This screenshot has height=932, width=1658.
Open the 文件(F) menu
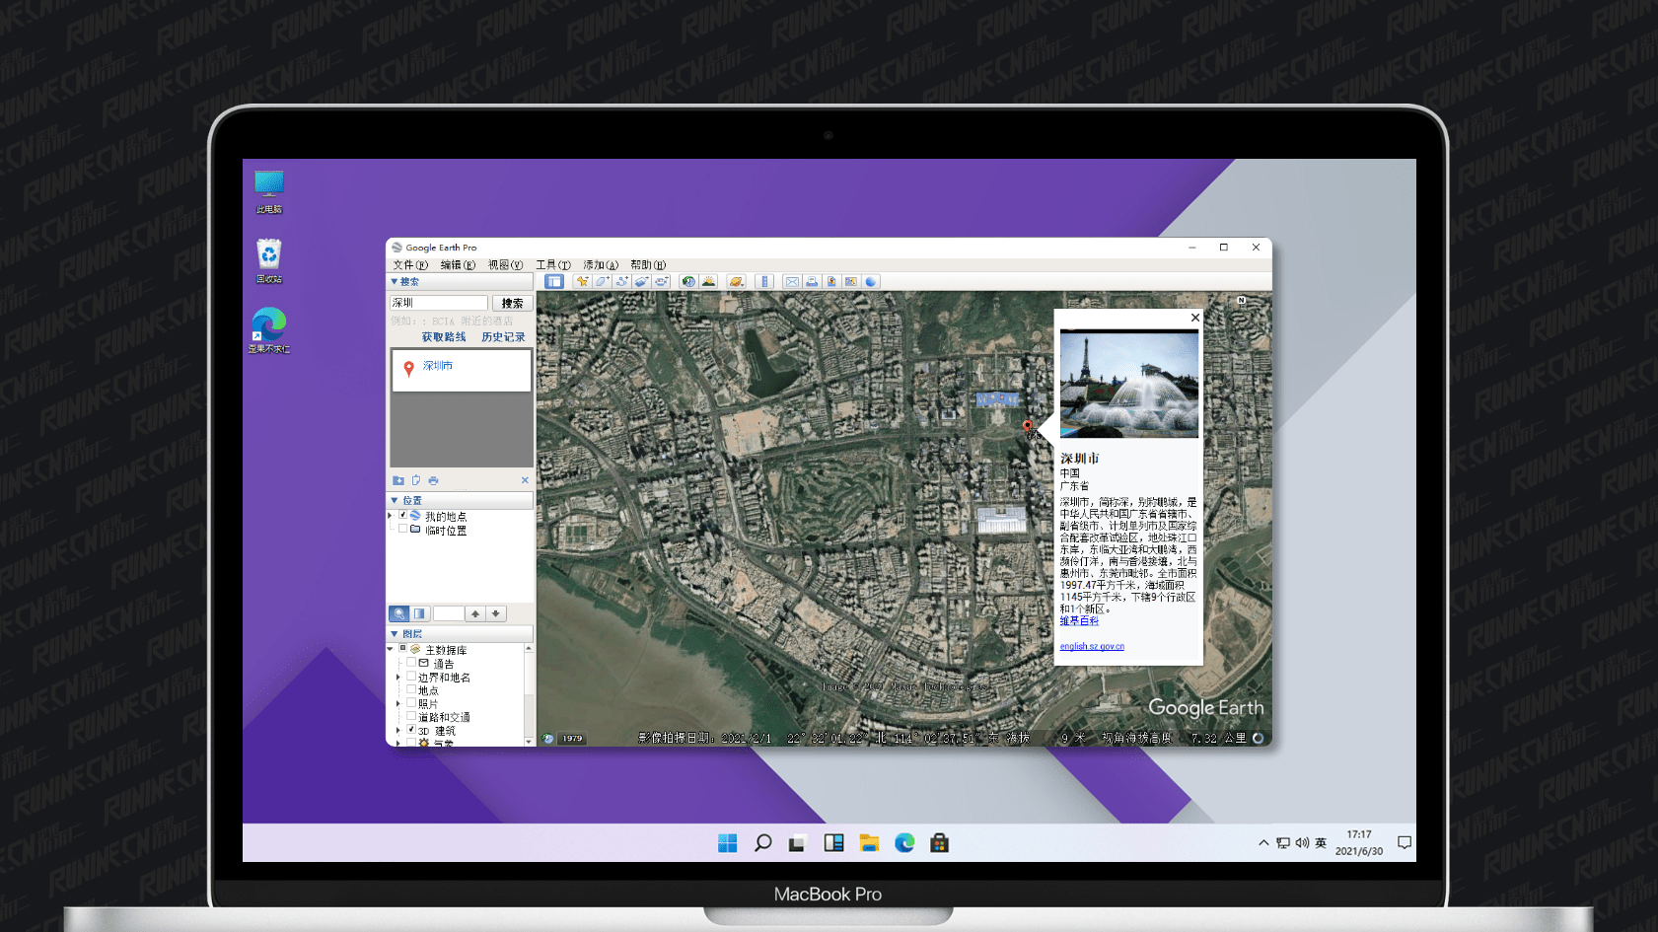point(410,264)
